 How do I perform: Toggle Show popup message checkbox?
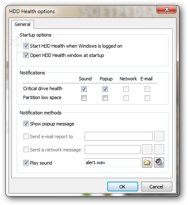click(x=26, y=124)
